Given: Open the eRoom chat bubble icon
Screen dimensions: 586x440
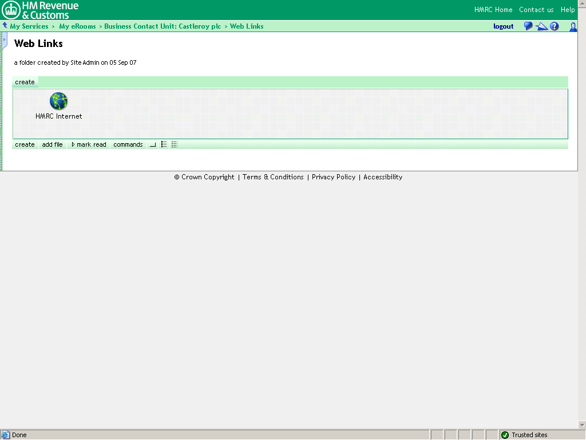Looking at the screenshot, I should (x=528, y=26).
